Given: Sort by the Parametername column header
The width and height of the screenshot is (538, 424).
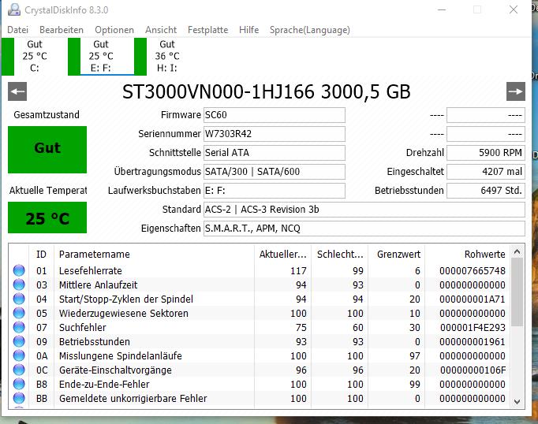Looking at the screenshot, I should point(154,254).
